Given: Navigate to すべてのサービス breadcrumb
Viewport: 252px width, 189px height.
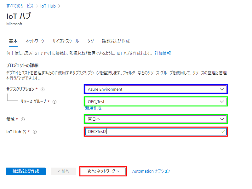Looking at the screenshot, I should point(20,6).
